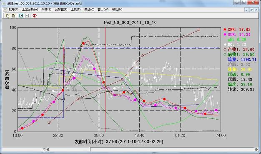Click the second document toolbar icon

tap(13, 16)
